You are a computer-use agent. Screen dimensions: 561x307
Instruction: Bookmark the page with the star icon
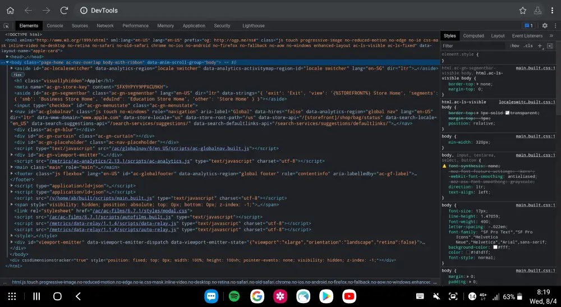pos(523,10)
